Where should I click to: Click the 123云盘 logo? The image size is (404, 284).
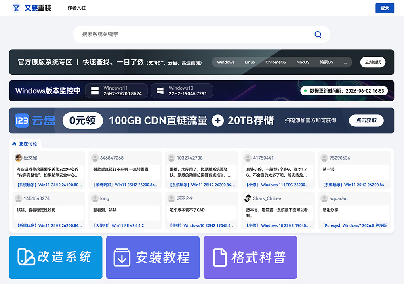35,120
